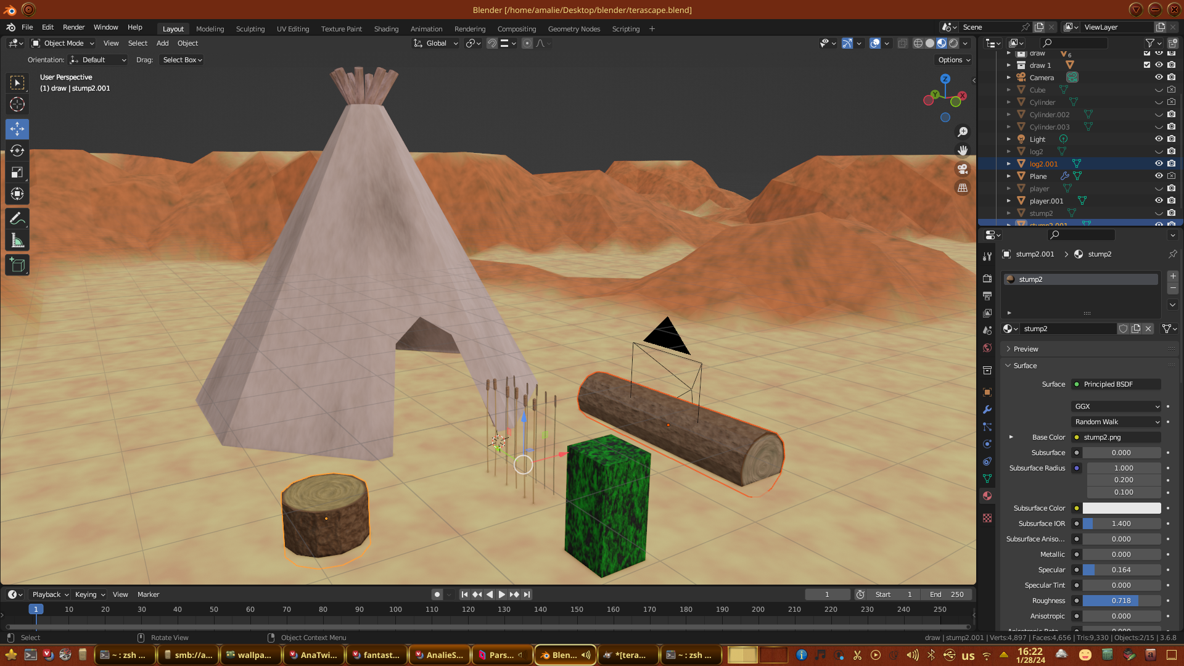1184x666 pixels.
Task: Toggle camera view in viewport
Action: [962, 169]
